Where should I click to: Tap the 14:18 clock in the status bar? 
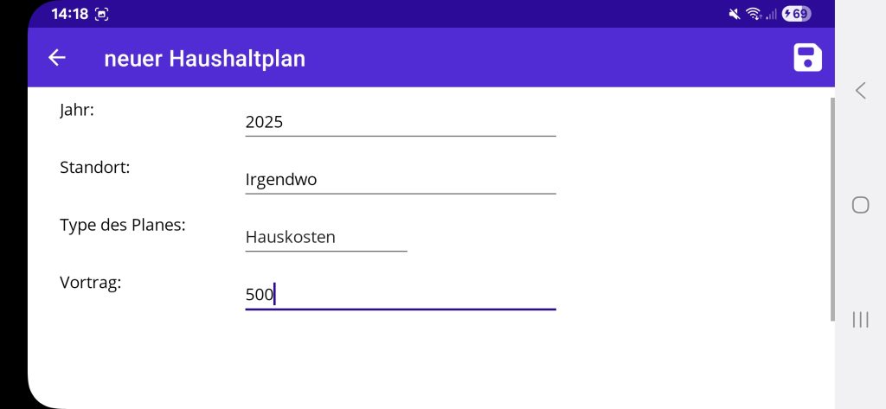click(68, 14)
